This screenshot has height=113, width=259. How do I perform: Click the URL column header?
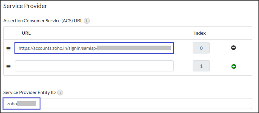coord(26,33)
